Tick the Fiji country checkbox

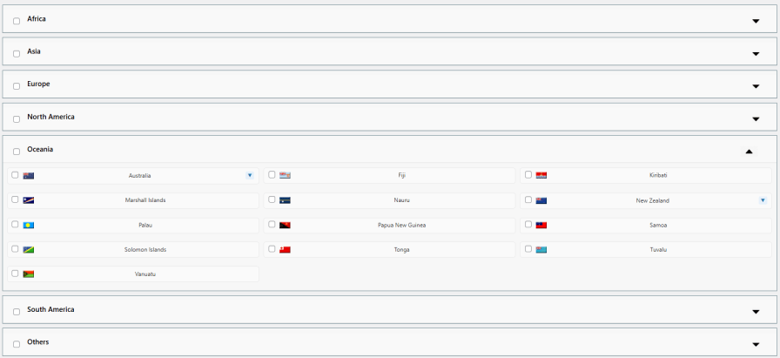[x=272, y=175]
